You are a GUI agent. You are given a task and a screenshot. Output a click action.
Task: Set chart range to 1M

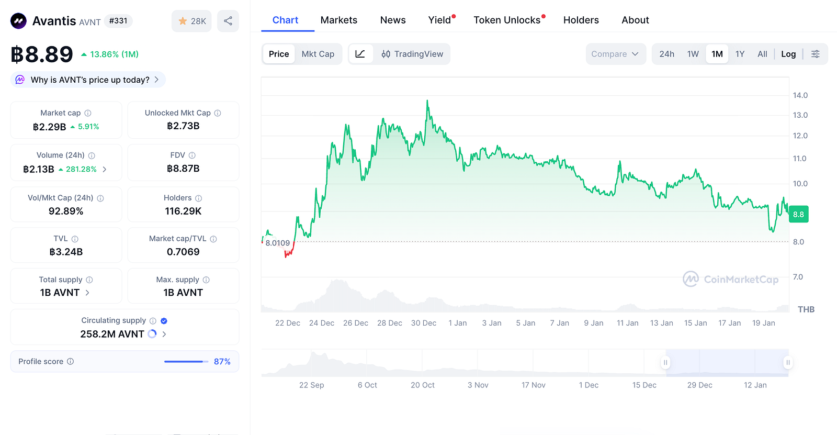717,54
